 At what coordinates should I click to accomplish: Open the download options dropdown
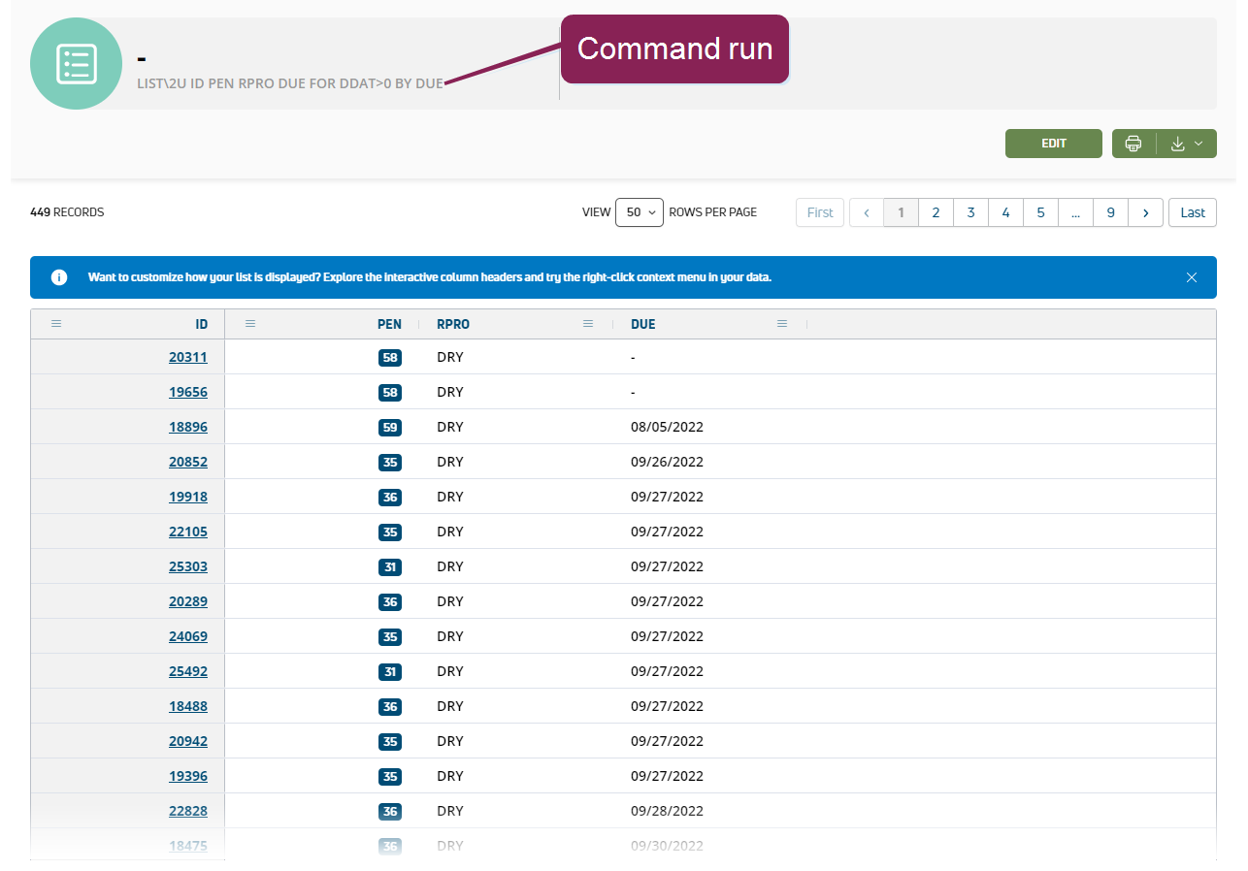pos(1186,144)
